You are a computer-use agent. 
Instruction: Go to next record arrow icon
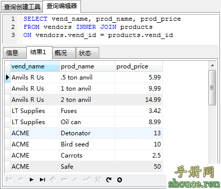point(31,179)
